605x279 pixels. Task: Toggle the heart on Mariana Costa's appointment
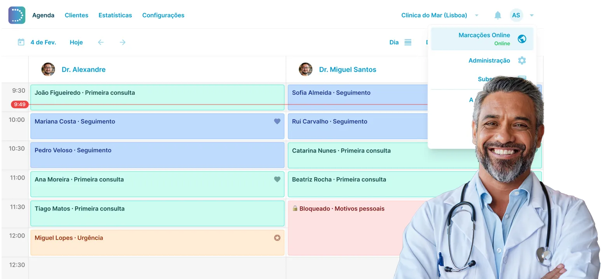pyautogui.click(x=277, y=121)
